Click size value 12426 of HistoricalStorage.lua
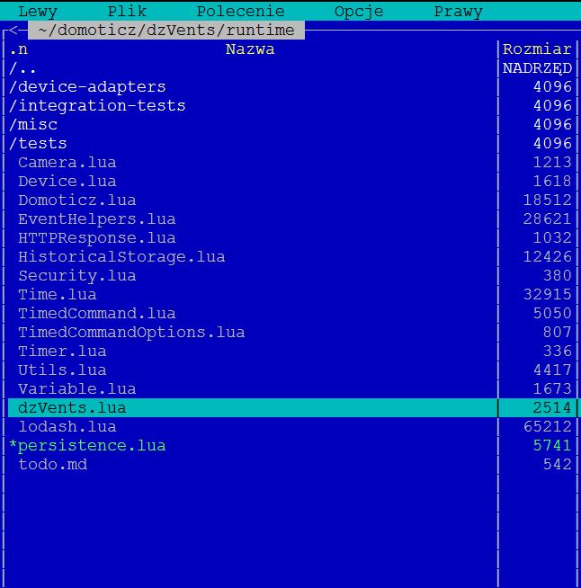 tap(547, 257)
